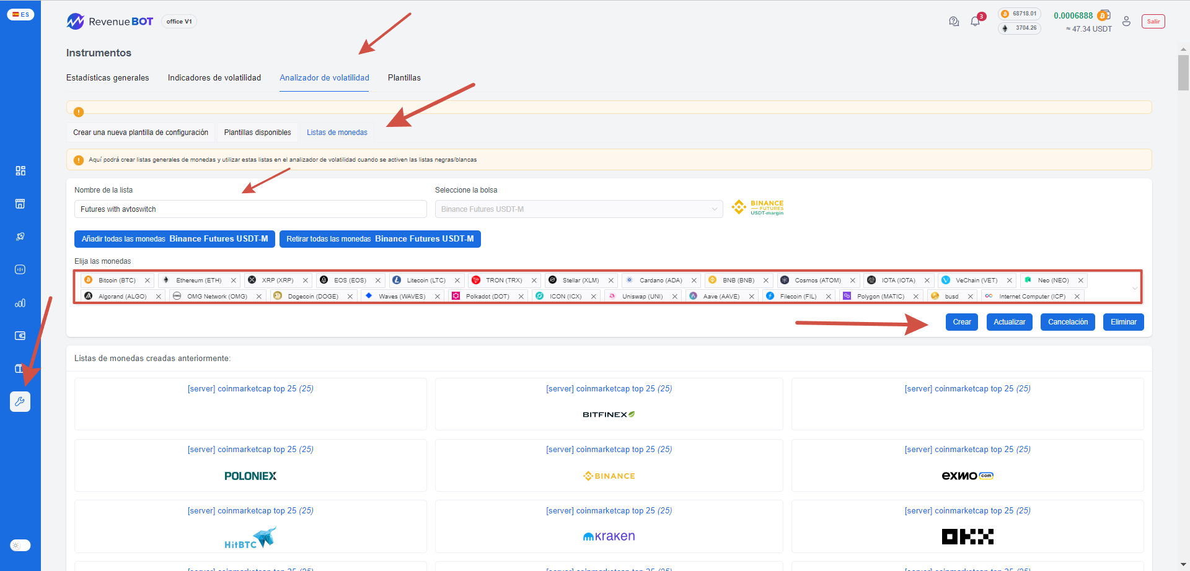Change language via the ES flag selector

click(x=20, y=14)
